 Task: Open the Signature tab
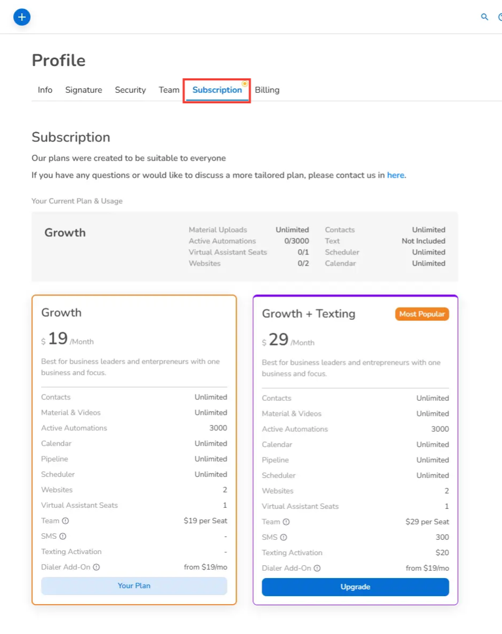click(x=84, y=90)
